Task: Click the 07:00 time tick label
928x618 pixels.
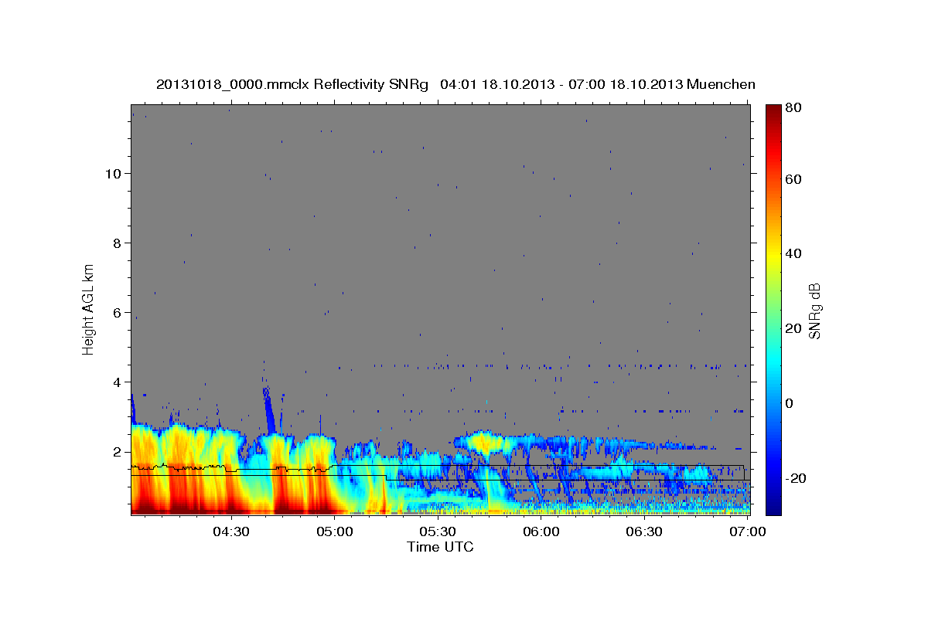Action: [x=747, y=531]
